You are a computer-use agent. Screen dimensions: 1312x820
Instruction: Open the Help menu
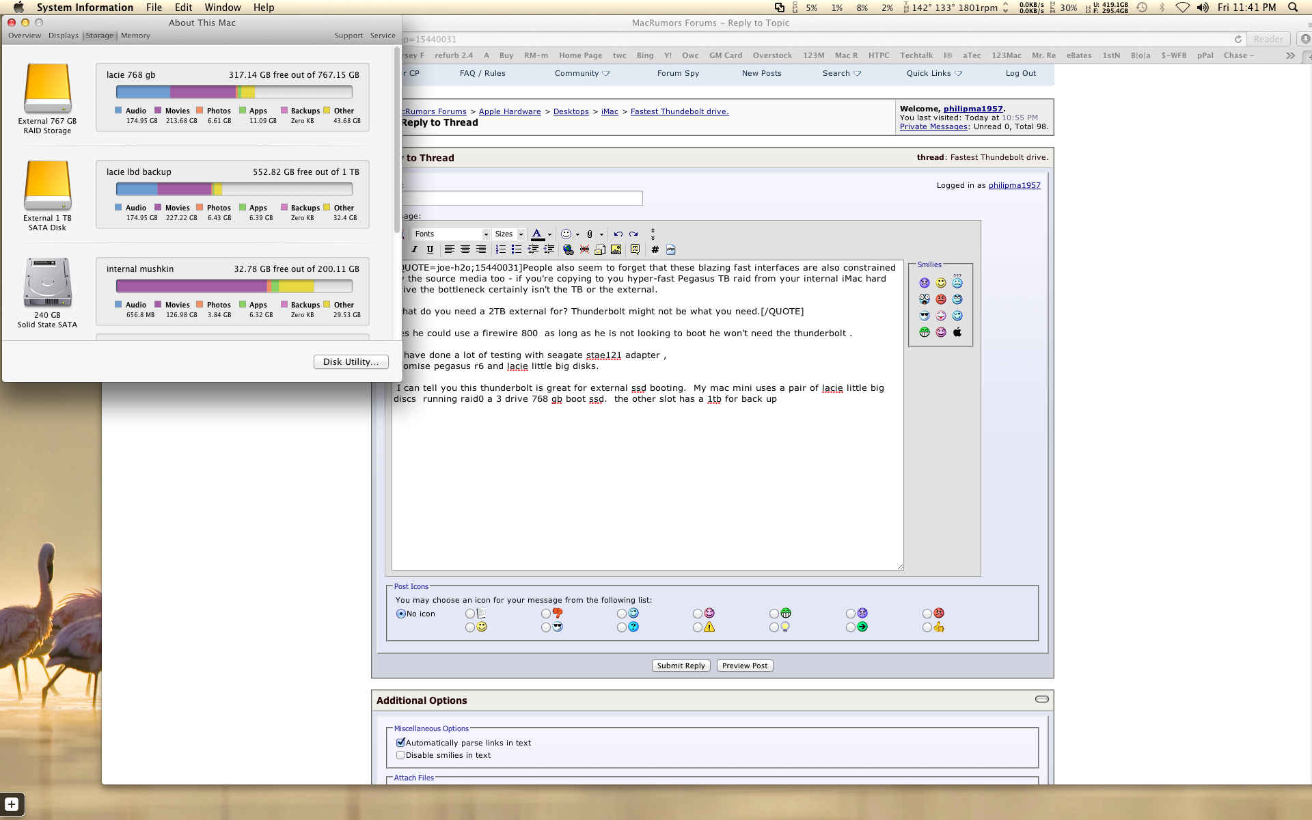point(264,8)
